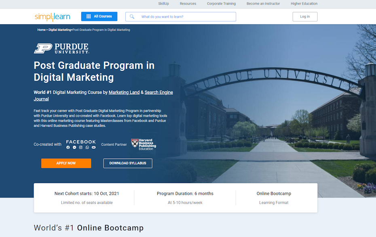Open the Resources menu
Screen dimensions: 376x237
pos(188,4)
